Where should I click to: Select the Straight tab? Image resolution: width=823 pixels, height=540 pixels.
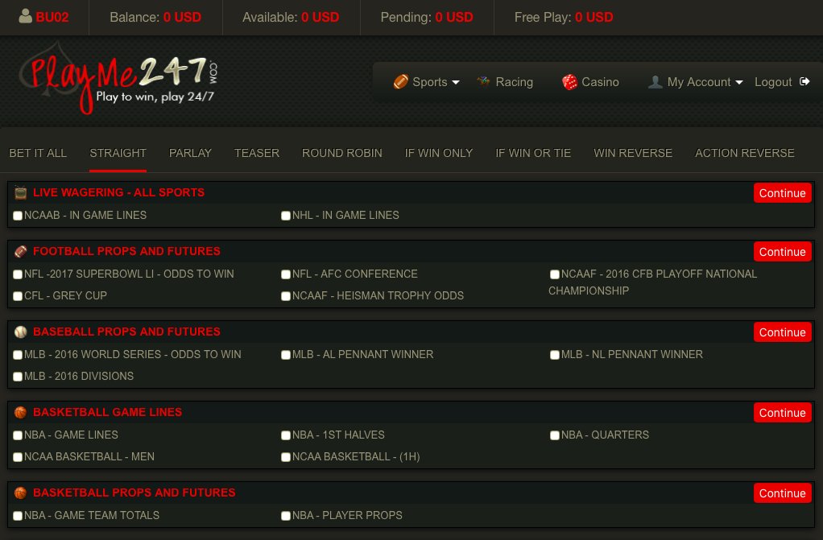coord(118,153)
